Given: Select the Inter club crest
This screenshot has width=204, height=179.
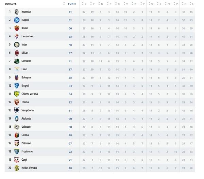Looking at the screenshot, I should [x=17, y=44].
